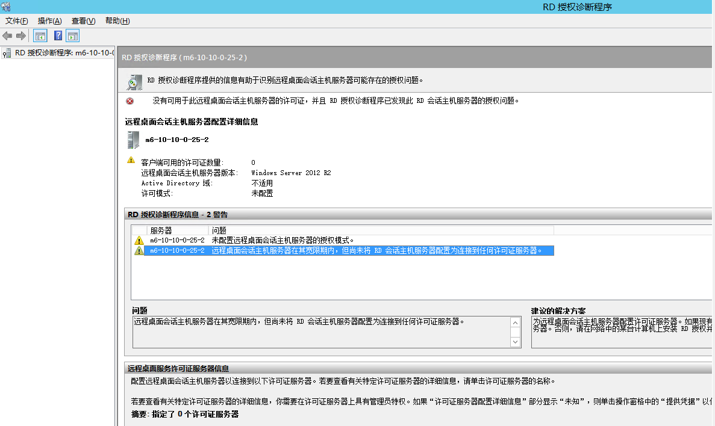Click the 服务器 column header

177,230
